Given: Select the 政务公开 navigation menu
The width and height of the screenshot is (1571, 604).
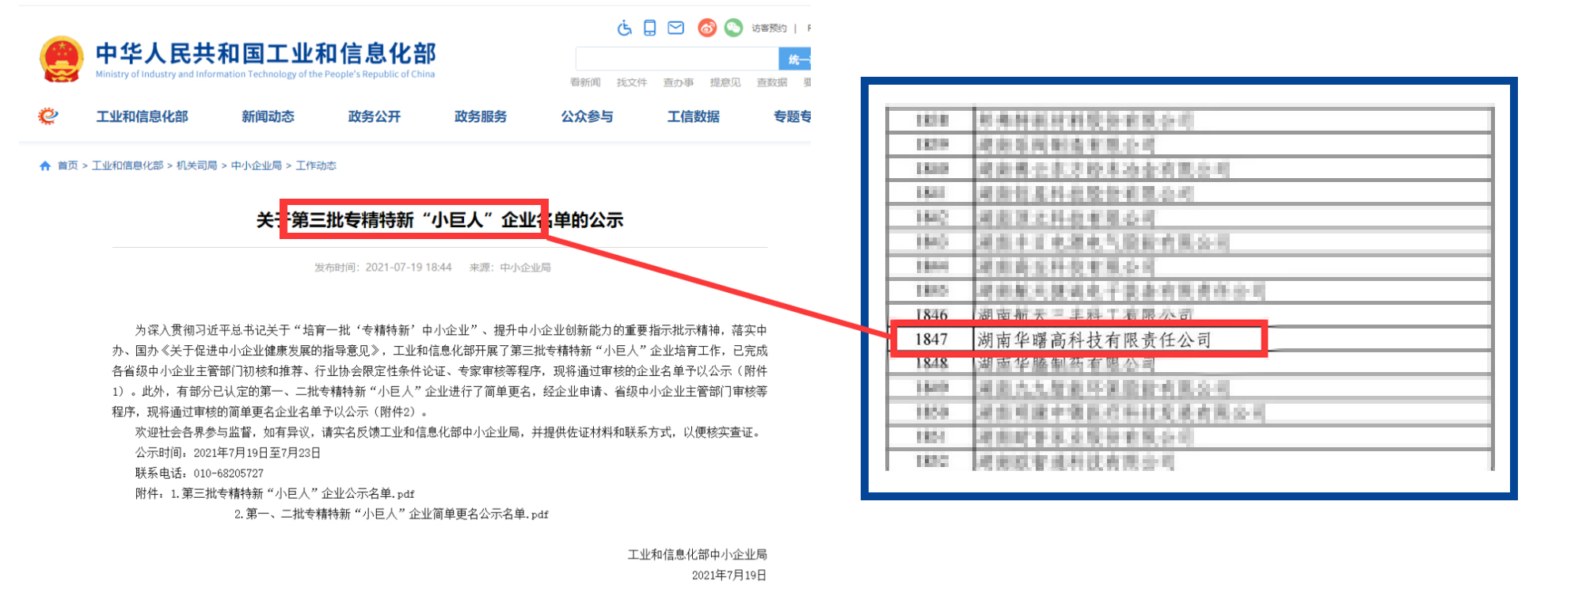Looking at the screenshot, I should pos(374,116).
